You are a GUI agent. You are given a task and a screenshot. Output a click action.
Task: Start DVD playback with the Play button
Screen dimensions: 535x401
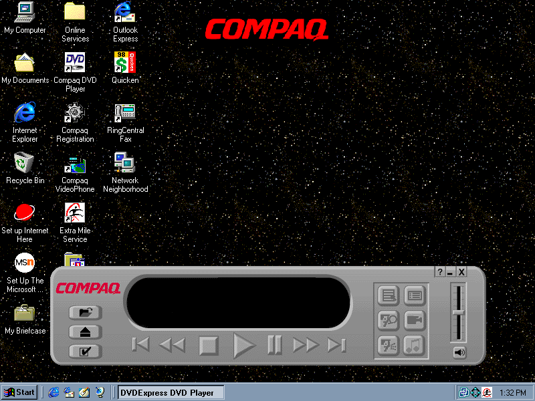click(243, 346)
